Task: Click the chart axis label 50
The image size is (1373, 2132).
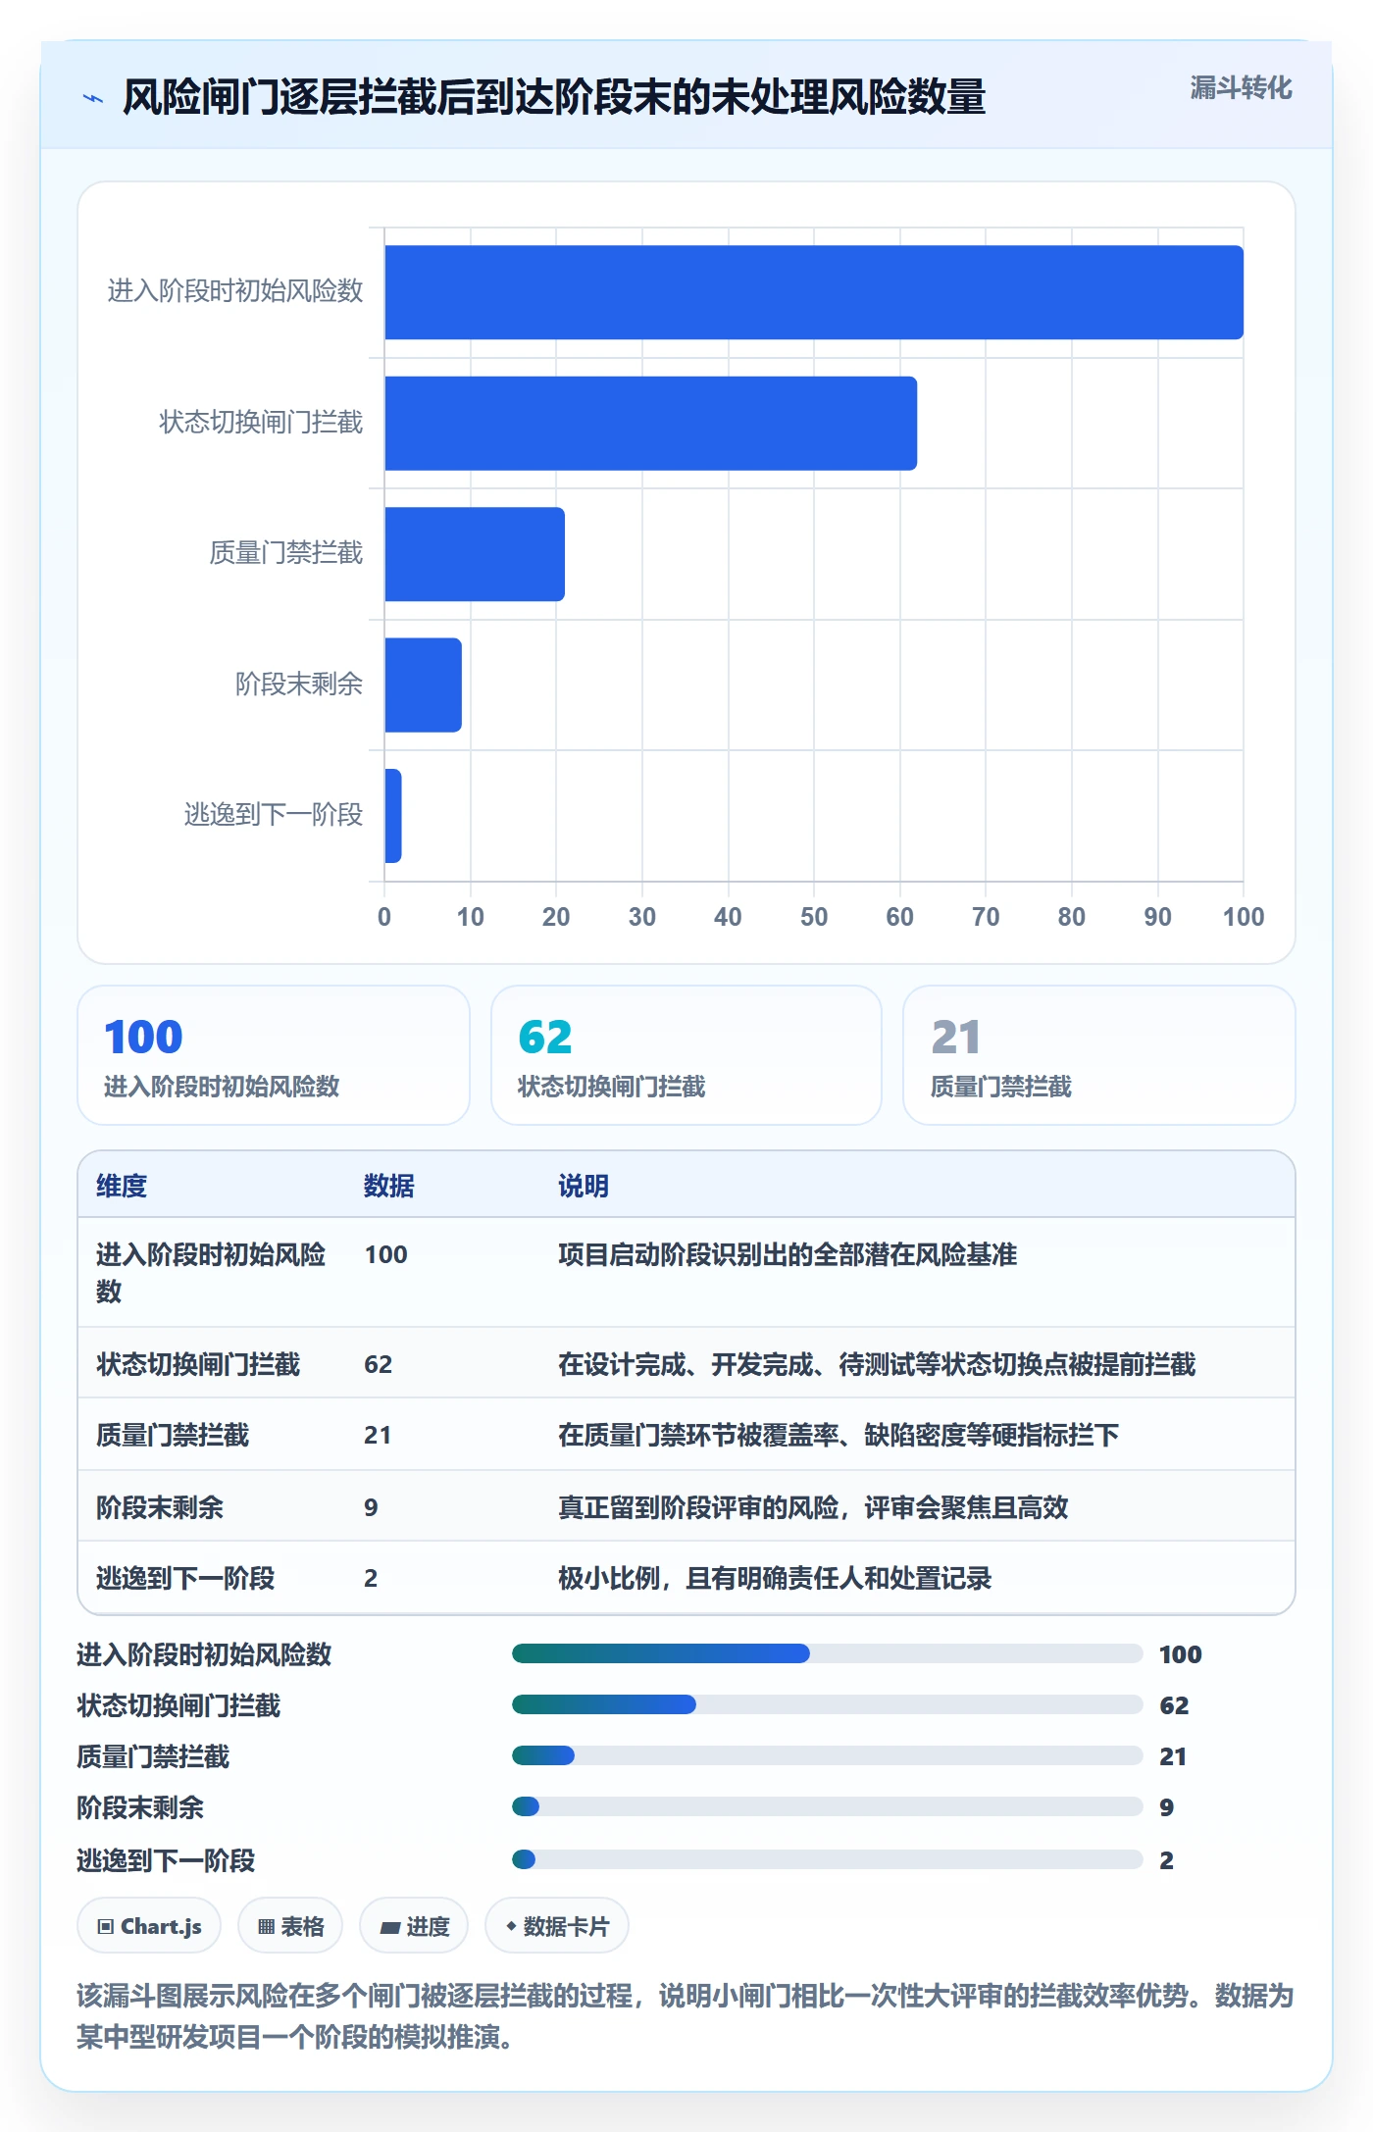Action: coord(814,917)
